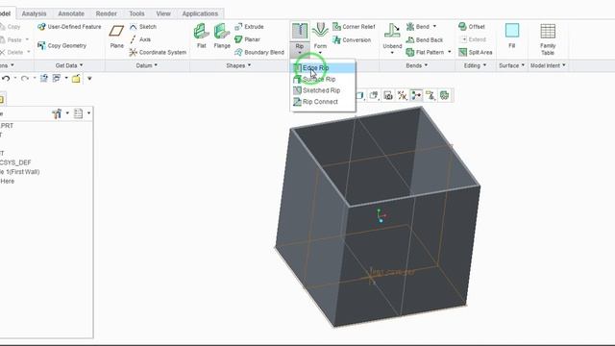The height and width of the screenshot is (346, 615).
Task: Click User-Defined Feature
Action: coord(69,27)
